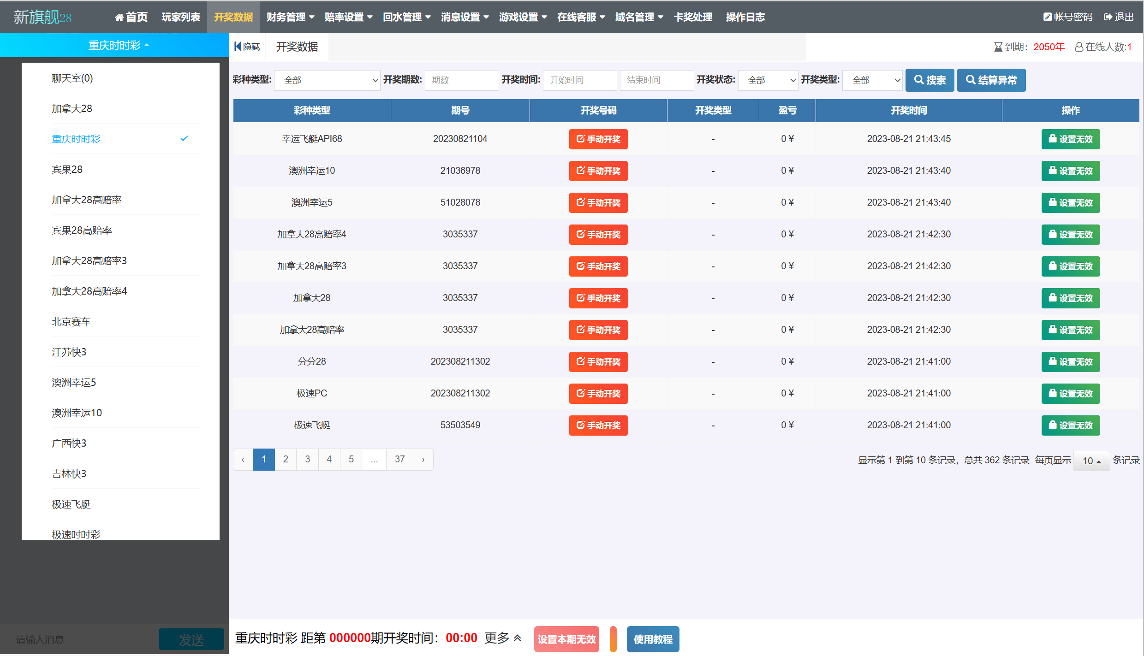Image resolution: width=1144 pixels, height=656 pixels.
Task: Go to page 37 in pagination
Action: pyautogui.click(x=399, y=459)
